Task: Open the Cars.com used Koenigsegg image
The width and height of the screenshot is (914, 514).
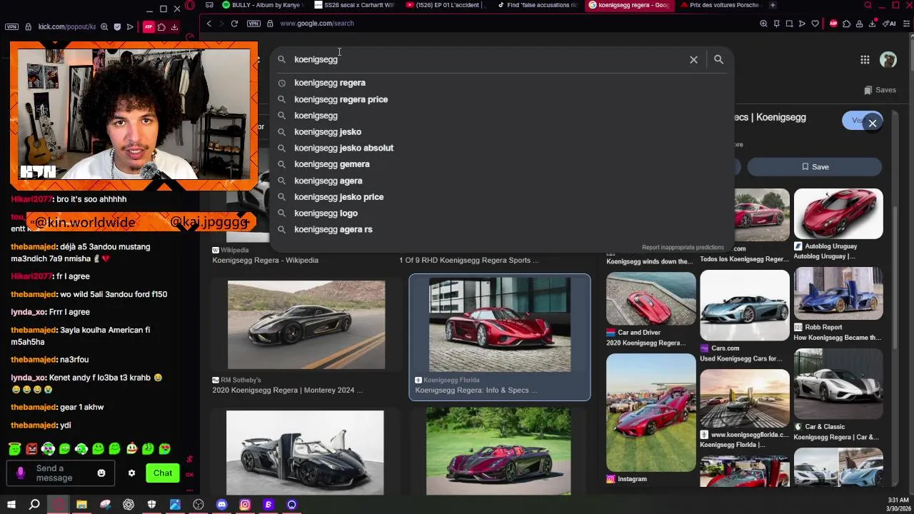Action: [x=745, y=306]
